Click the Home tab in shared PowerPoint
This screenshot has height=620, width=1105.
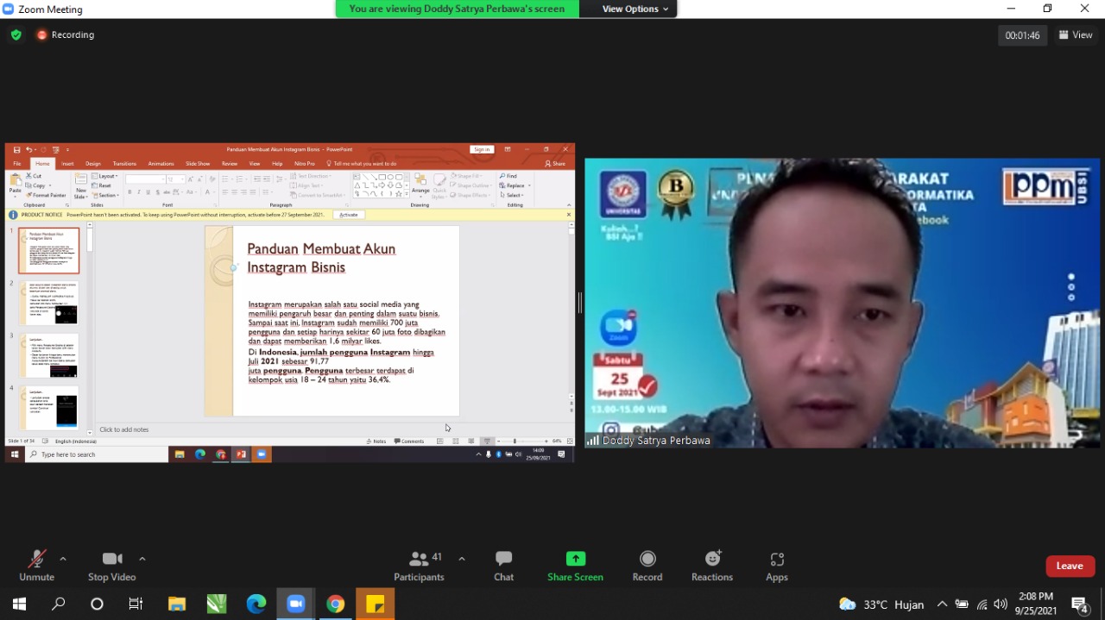tap(42, 163)
